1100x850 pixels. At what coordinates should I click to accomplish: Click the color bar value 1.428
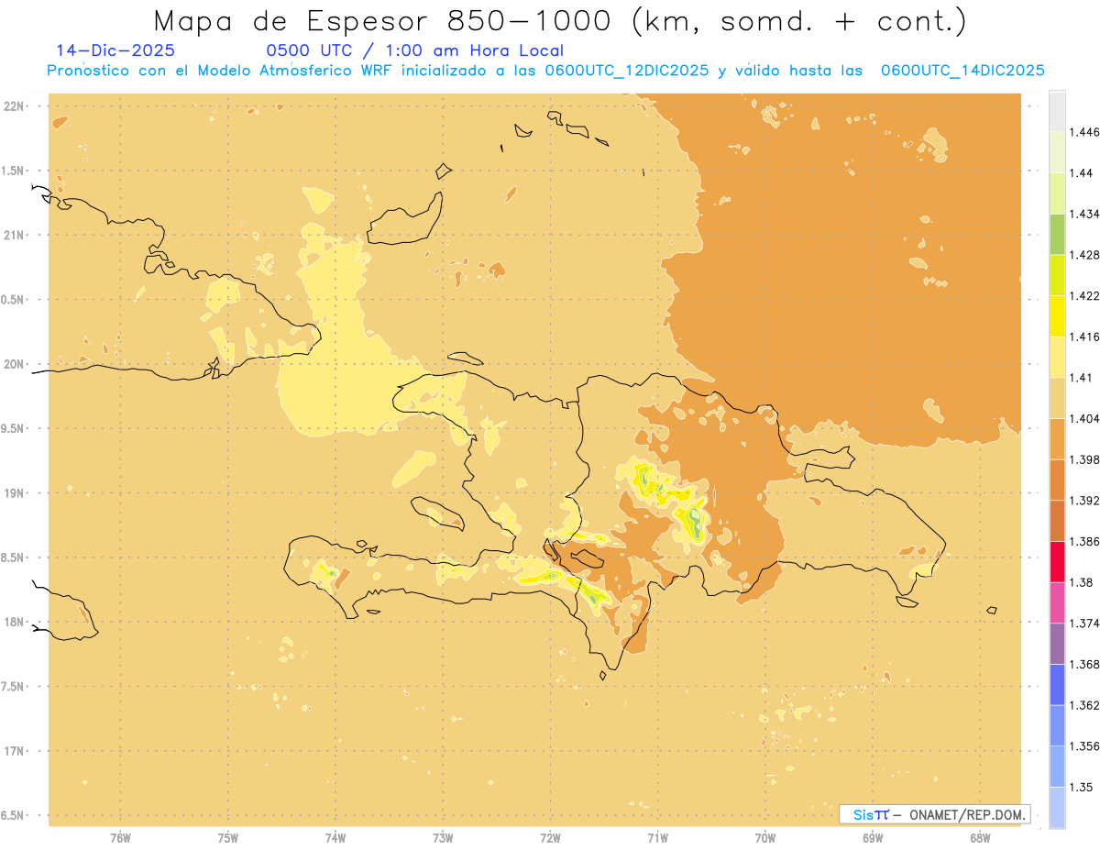tap(1084, 255)
